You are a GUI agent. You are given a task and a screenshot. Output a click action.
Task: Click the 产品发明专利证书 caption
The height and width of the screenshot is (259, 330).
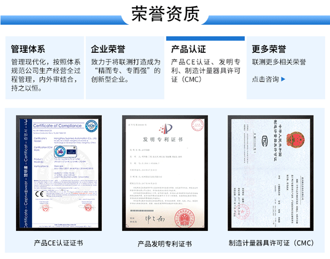tap(165, 243)
